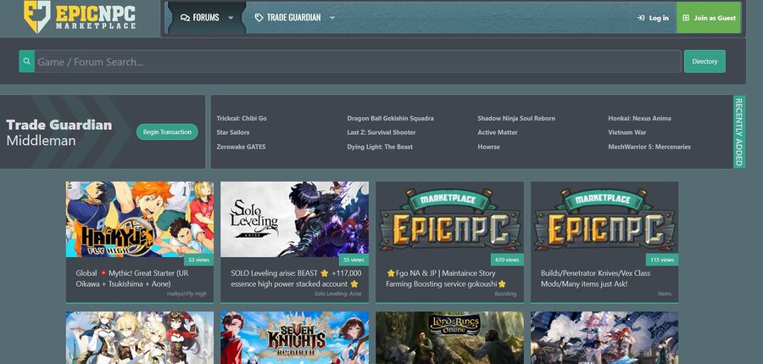This screenshot has height=364, width=763.
Task: Open the Directory button
Action: (x=705, y=61)
